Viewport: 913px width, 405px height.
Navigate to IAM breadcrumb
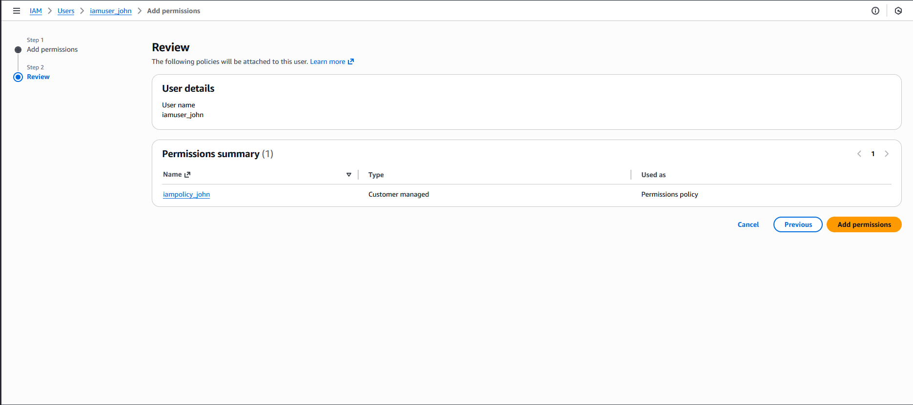coord(36,11)
